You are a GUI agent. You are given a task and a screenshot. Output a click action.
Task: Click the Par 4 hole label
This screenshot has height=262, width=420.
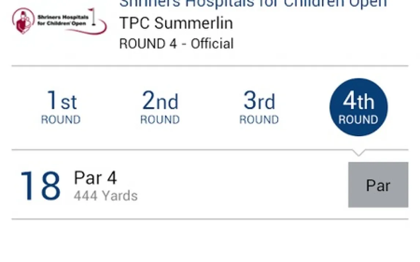click(95, 178)
